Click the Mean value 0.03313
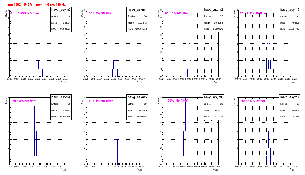Viewport: 305px width, 175px height. [x=142, y=23]
